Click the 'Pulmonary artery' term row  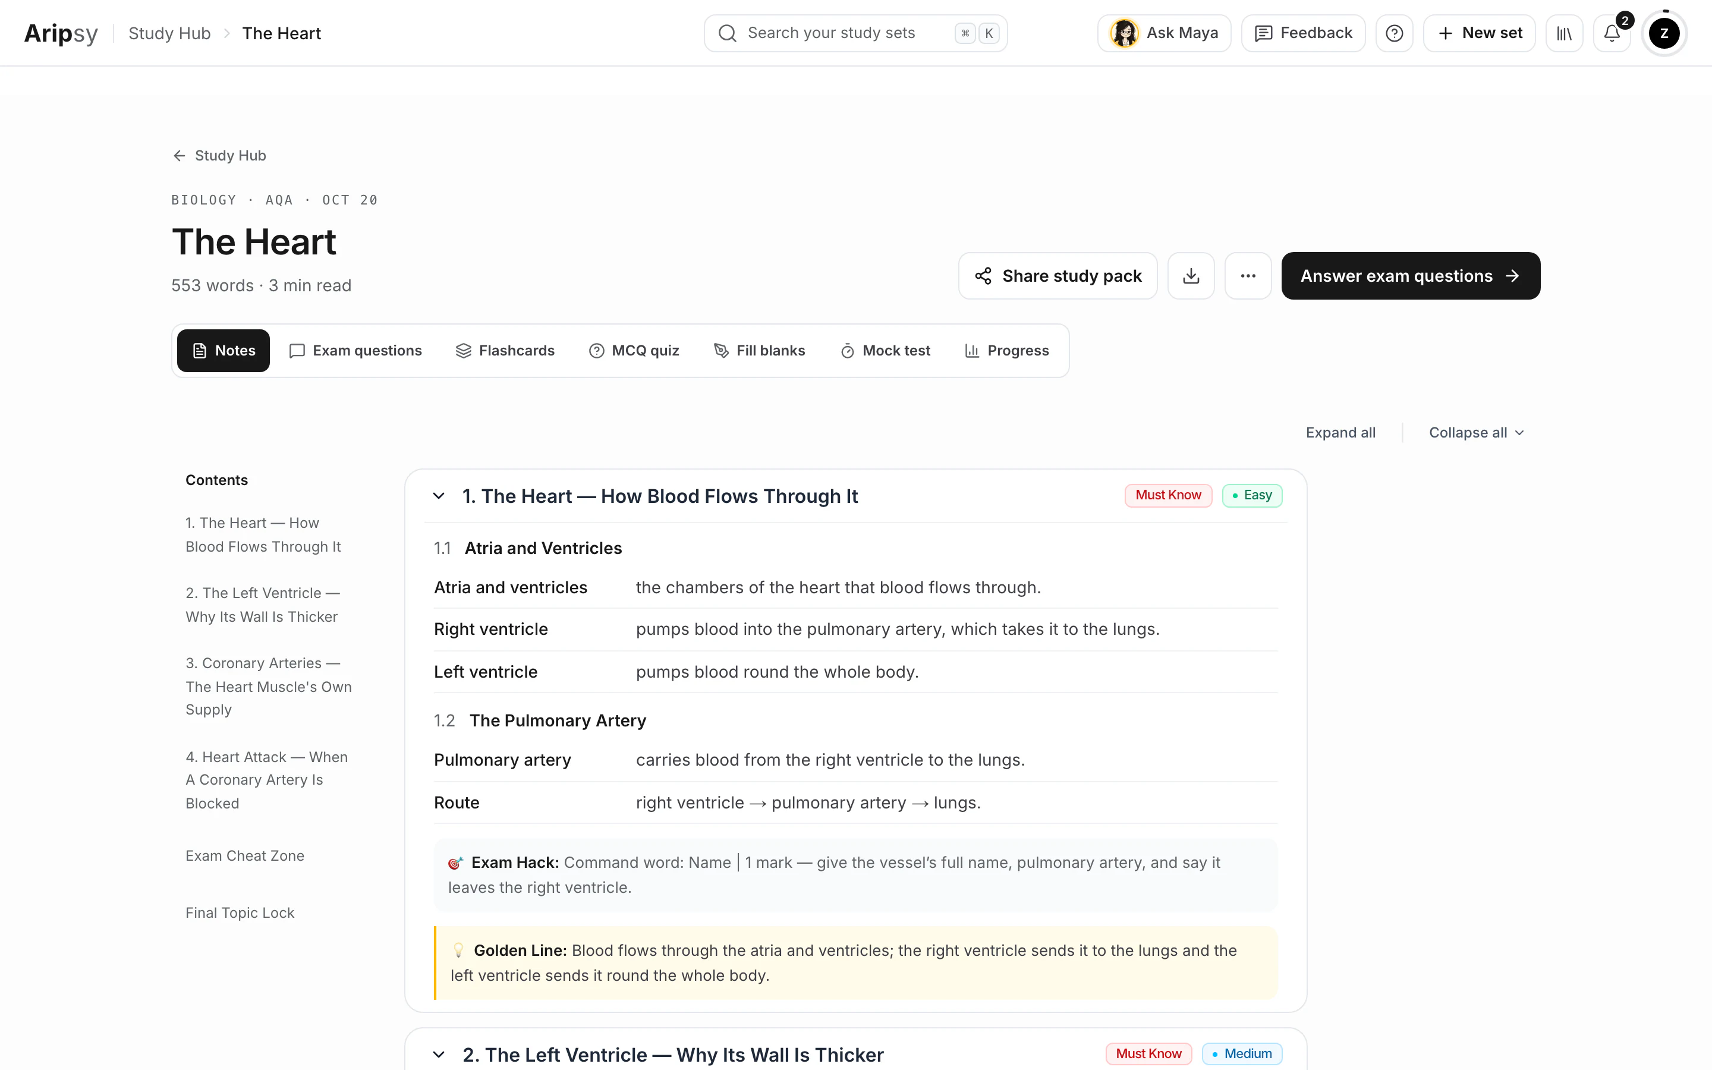click(x=856, y=760)
